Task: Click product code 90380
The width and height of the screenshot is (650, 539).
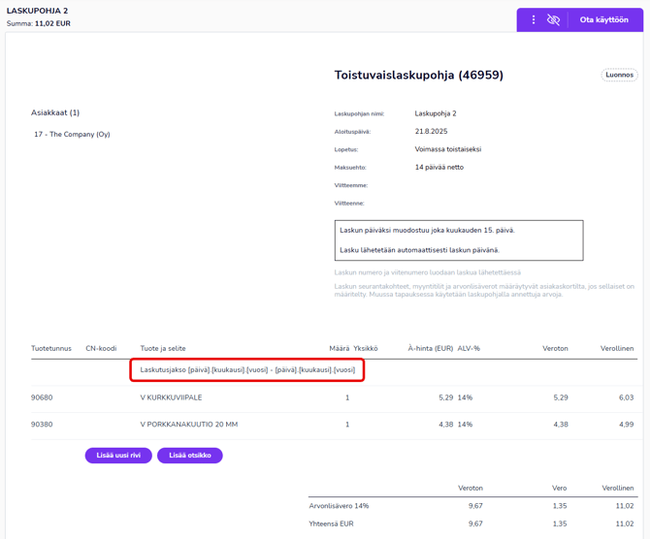Action: click(x=42, y=425)
